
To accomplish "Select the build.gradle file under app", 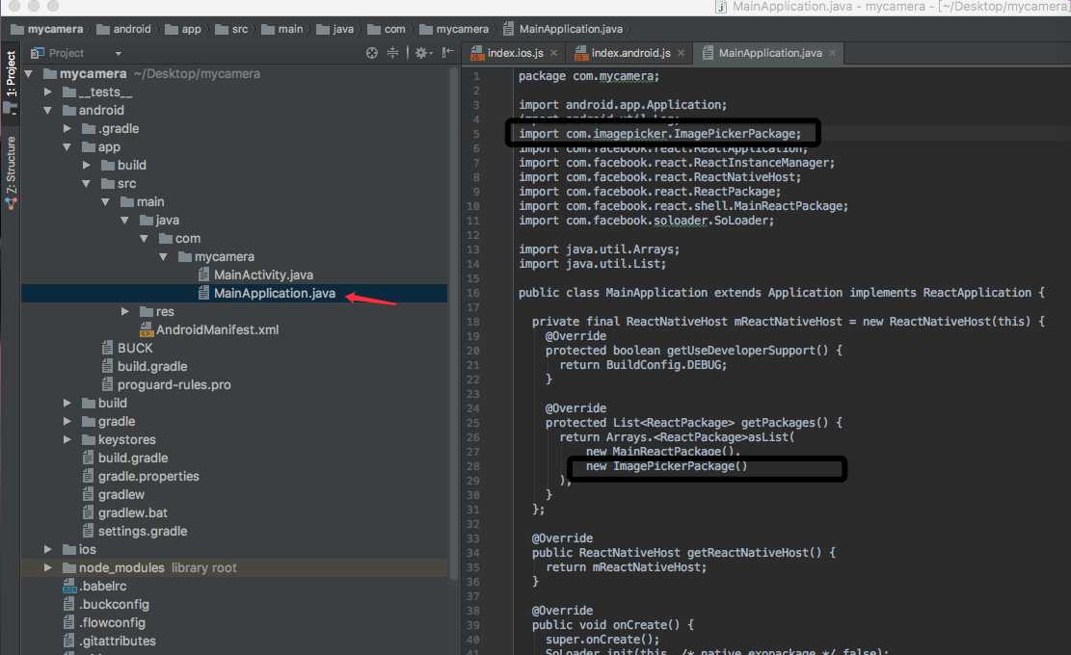I will [x=151, y=366].
